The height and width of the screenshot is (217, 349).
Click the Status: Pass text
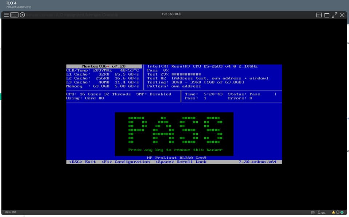[244, 94]
